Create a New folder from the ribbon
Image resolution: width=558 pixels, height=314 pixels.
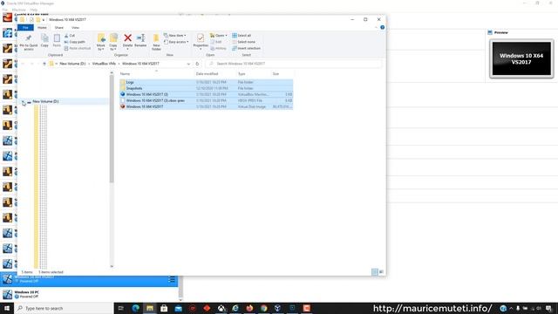(156, 41)
